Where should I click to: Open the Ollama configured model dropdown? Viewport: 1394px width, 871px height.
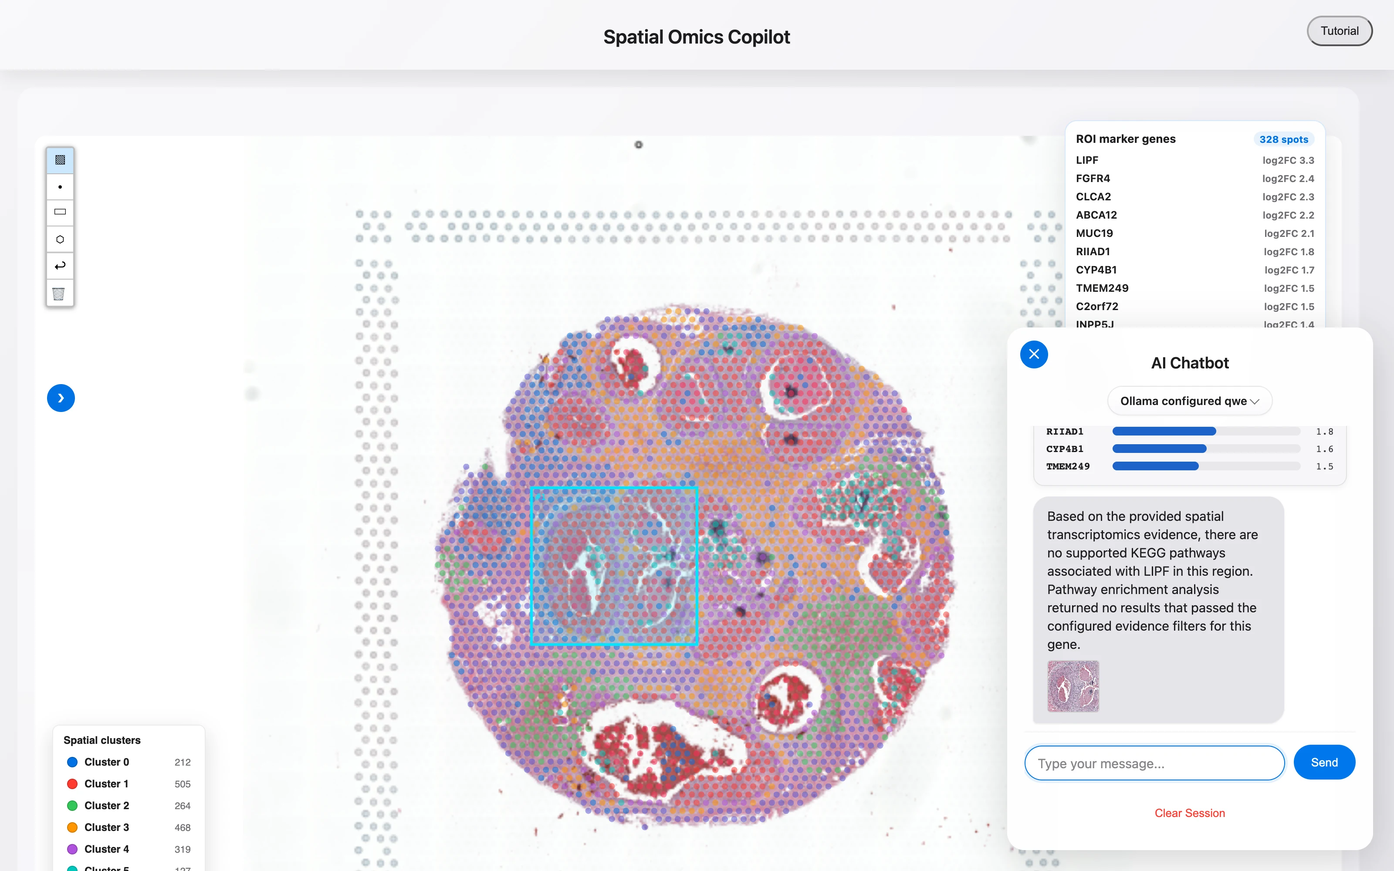tap(1190, 401)
